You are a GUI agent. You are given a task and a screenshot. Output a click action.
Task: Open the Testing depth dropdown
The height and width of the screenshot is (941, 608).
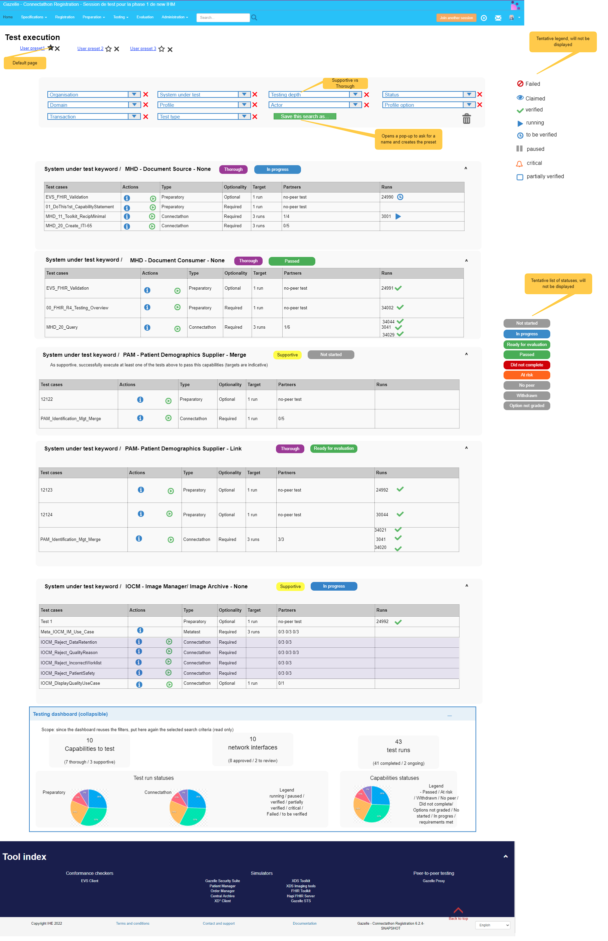(315, 94)
